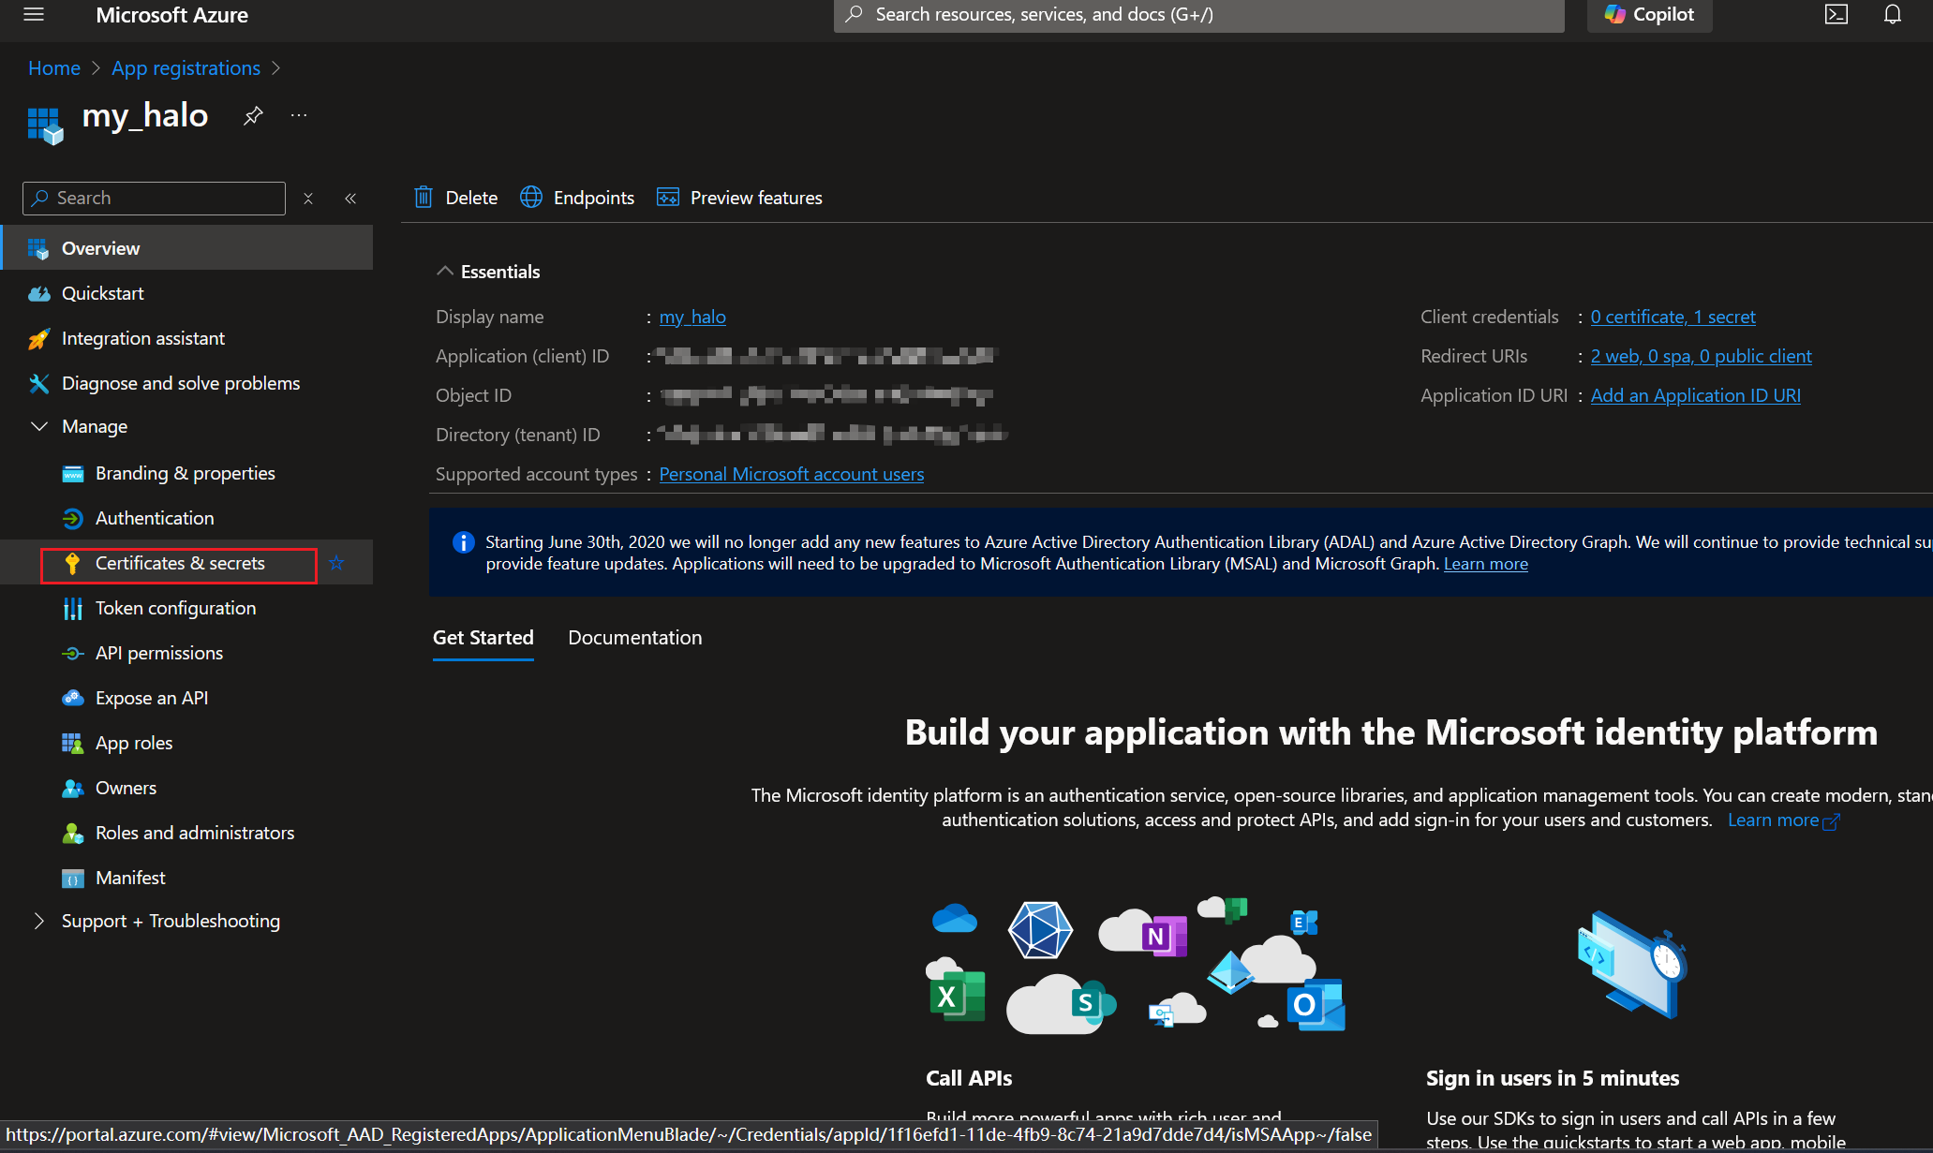This screenshot has height=1153, width=1933.
Task: Click Delete in the command bar
Action: (455, 198)
